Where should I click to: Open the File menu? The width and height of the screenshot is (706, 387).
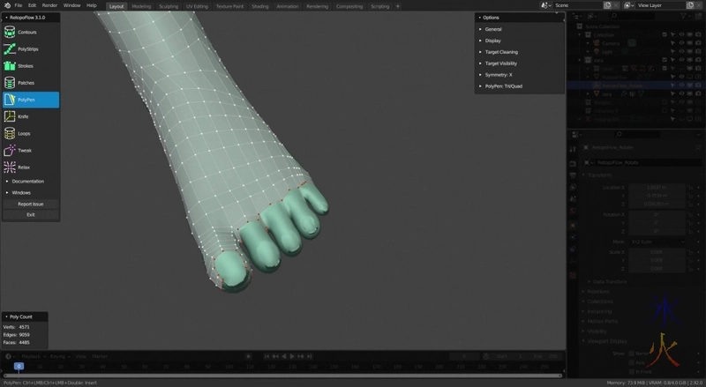coord(19,5)
